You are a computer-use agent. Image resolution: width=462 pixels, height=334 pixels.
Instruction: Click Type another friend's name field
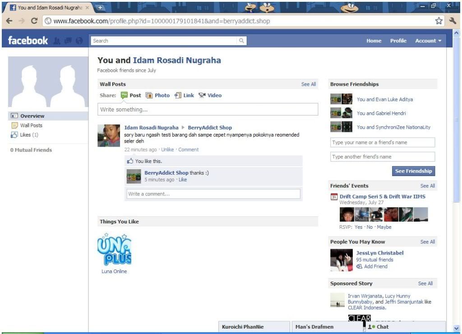pos(383,157)
